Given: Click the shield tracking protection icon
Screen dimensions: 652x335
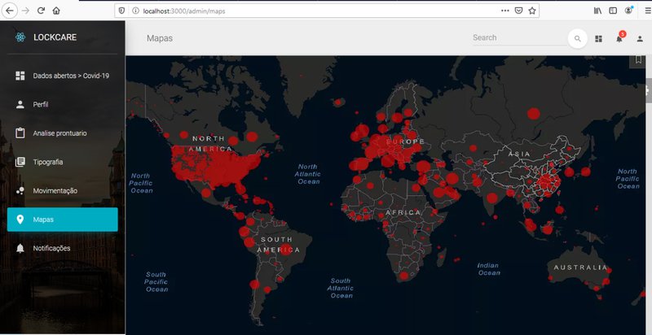Looking at the screenshot, I should tap(121, 11).
